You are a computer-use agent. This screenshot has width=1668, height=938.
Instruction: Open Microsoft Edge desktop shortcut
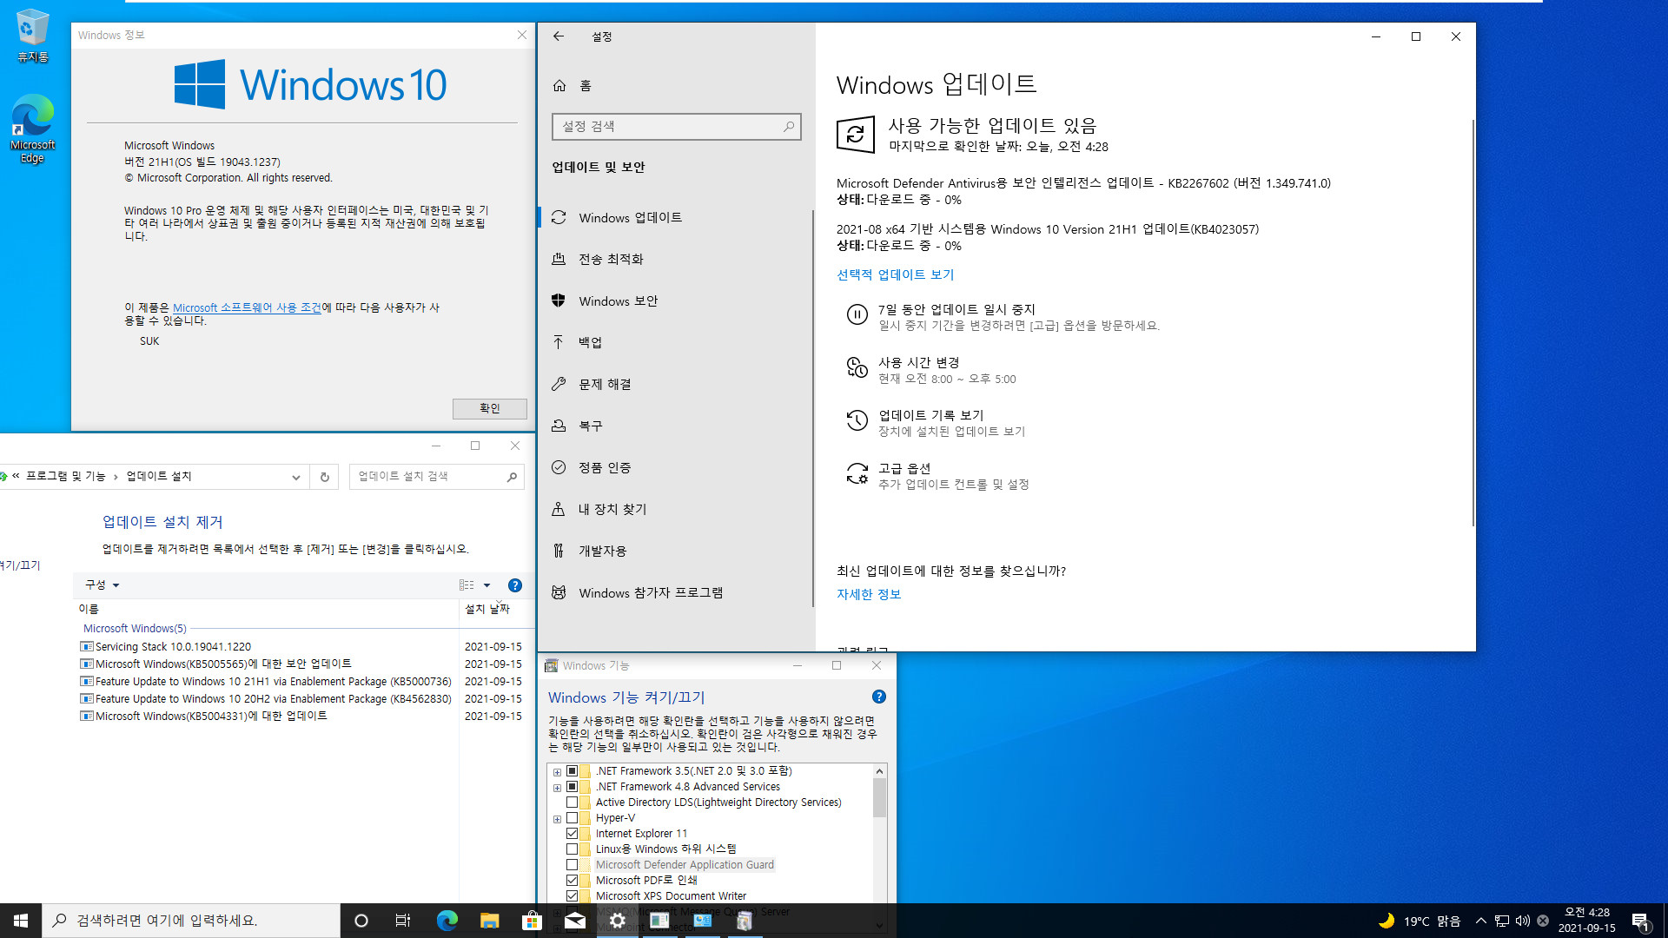[x=32, y=129]
